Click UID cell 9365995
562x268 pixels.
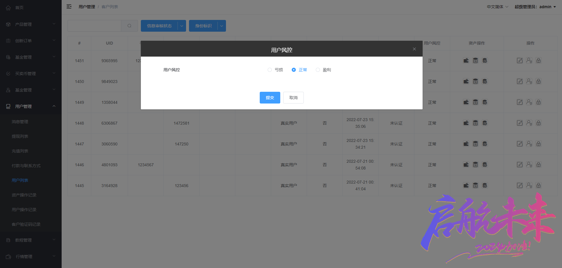pyautogui.click(x=109, y=61)
